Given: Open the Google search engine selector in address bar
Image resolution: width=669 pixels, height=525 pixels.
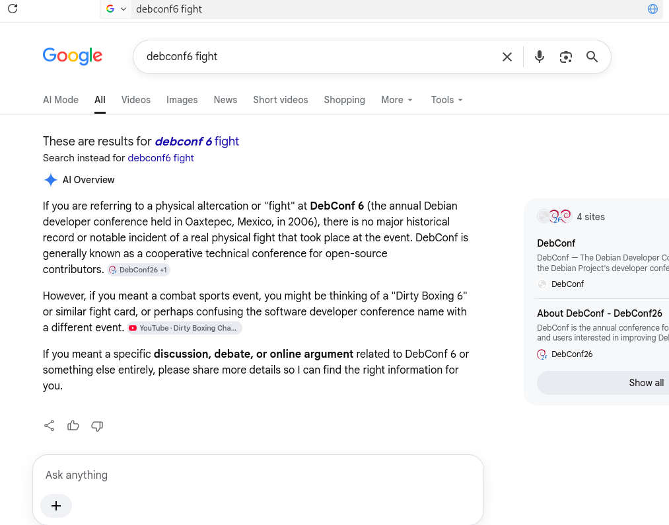Looking at the screenshot, I should click(x=116, y=9).
